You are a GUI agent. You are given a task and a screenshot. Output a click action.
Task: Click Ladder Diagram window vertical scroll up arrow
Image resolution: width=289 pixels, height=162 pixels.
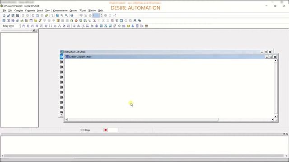tap(275, 61)
